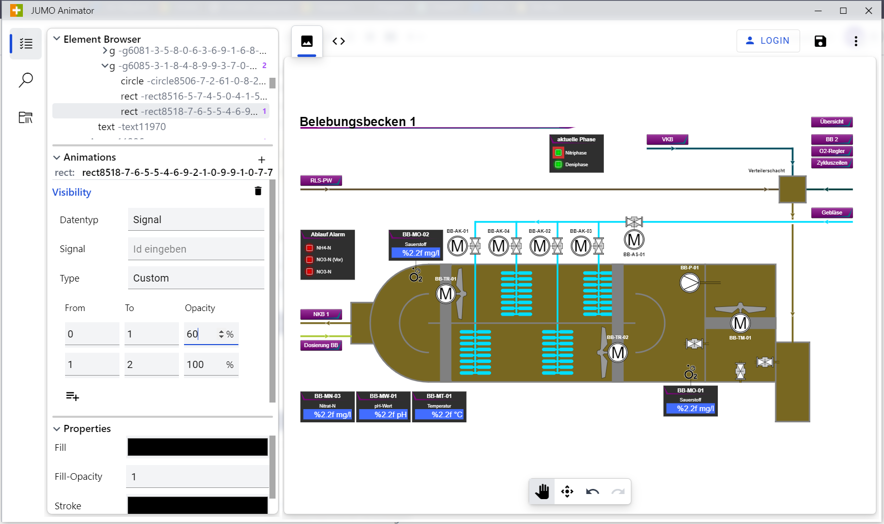Collapse the Element Browser section
The width and height of the screenshot is (884, 524).
click(x=57, y=39)
